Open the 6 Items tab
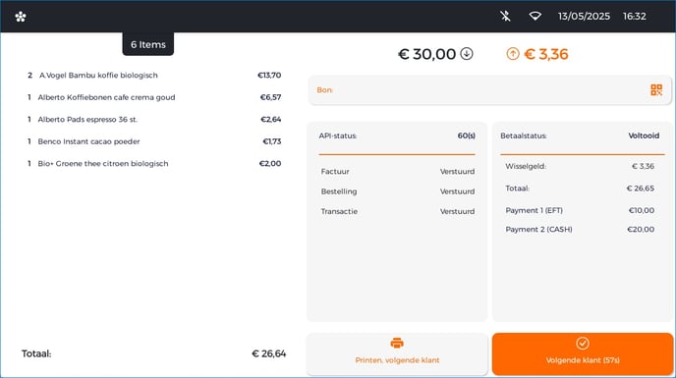This screenshot has width=676, height=378. pyautogui.click(x=147, y=44)
